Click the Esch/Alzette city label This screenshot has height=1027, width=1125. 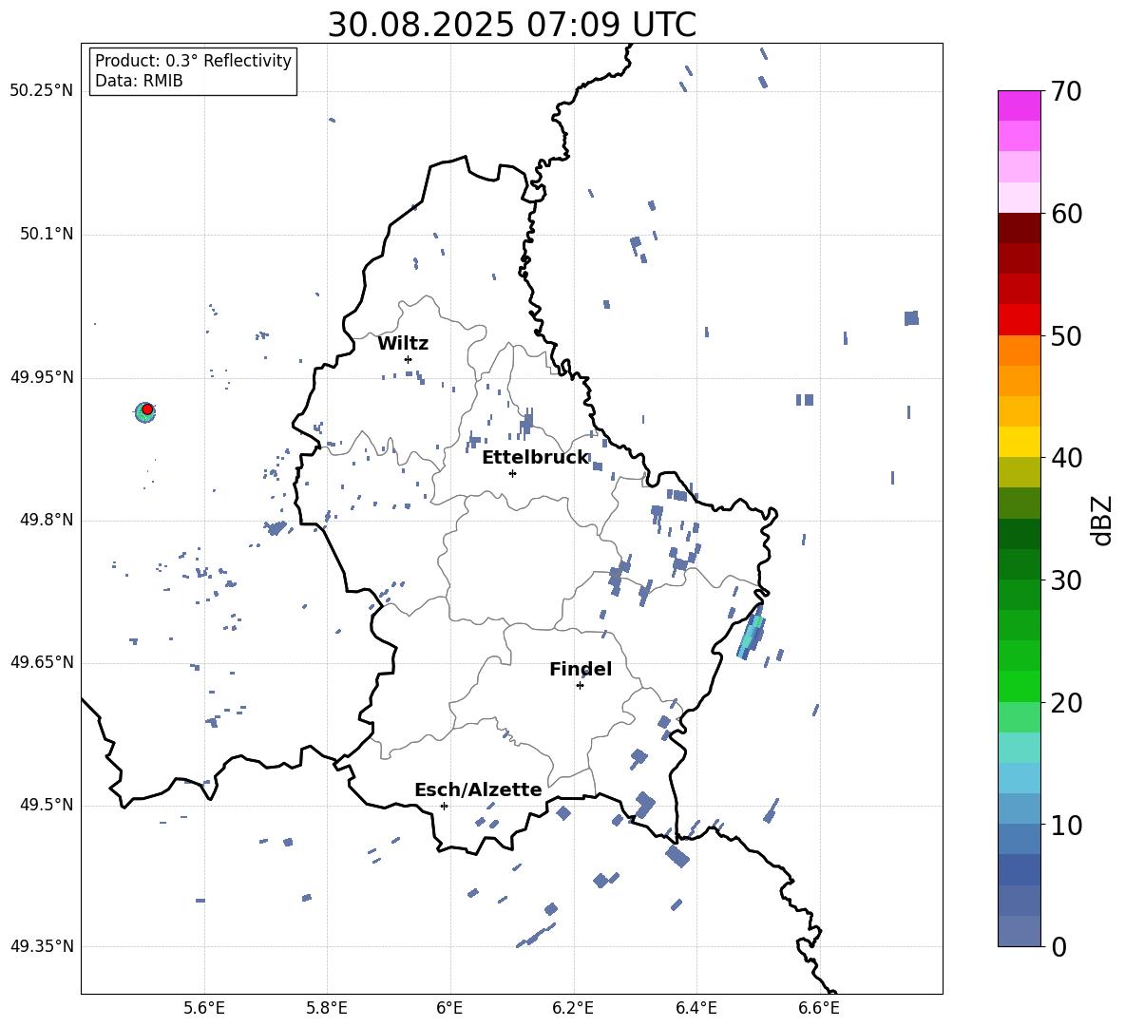click(478, 789)
